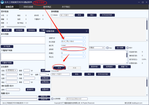Screen dimensions: 149x105
Task: Click 清空 in the 接收数据 section
Action: 92,15
